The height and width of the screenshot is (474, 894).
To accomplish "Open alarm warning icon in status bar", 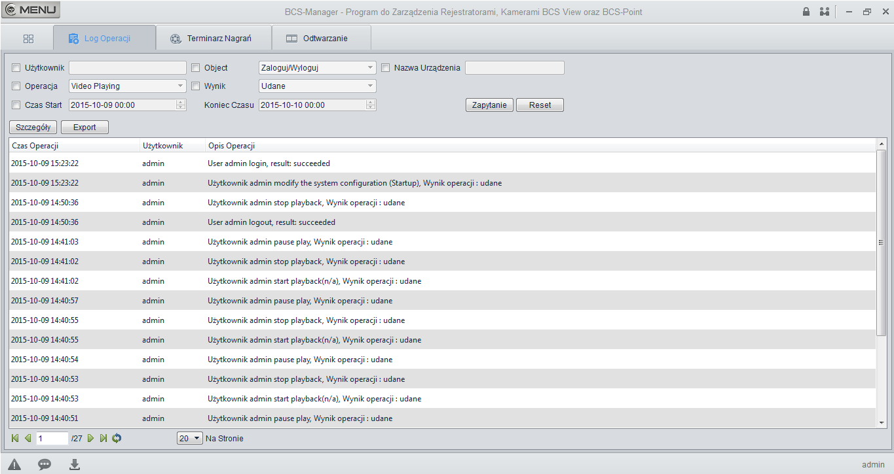I will (x=14, y=464).
